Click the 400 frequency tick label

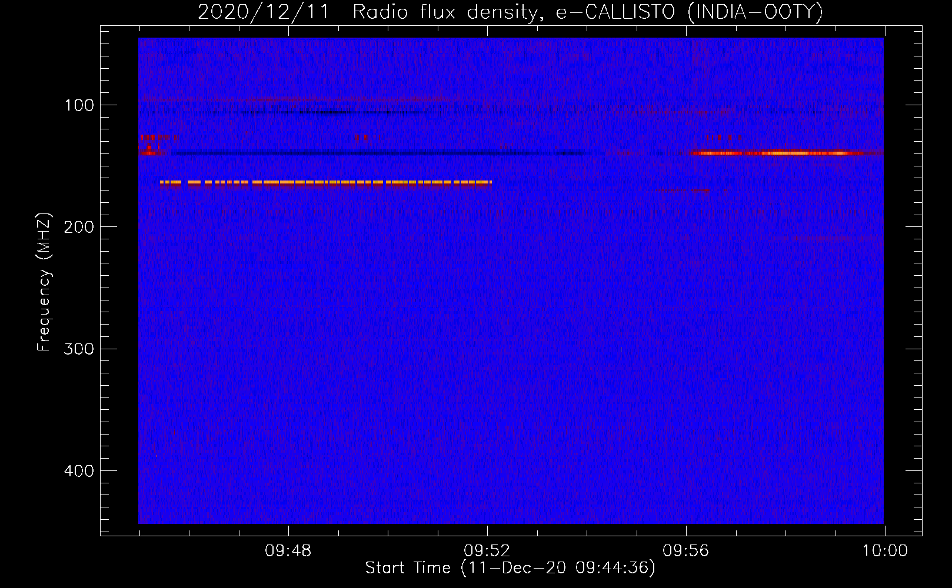click(x=79, y=471)
